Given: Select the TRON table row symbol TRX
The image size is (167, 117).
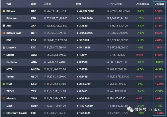Looking at the screenshot, I should point(34,91).
